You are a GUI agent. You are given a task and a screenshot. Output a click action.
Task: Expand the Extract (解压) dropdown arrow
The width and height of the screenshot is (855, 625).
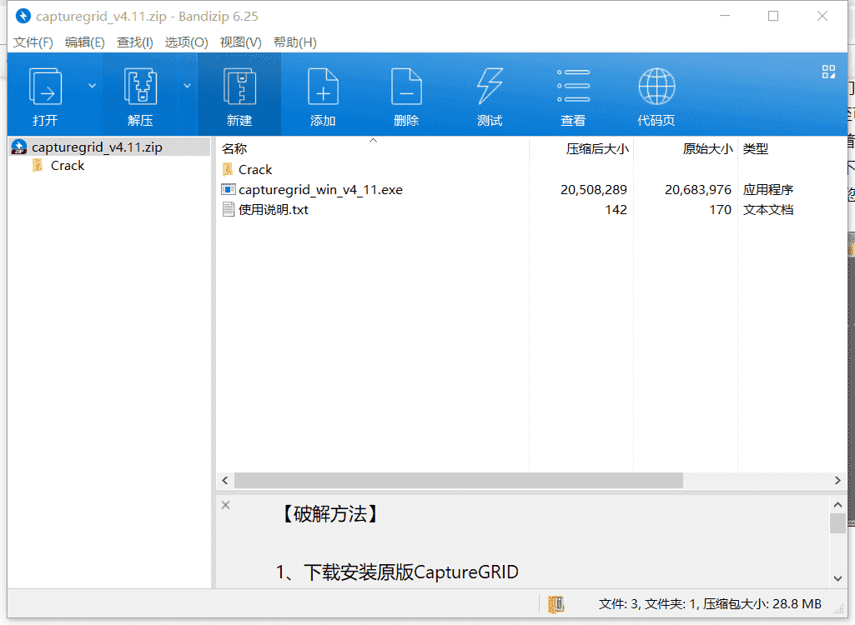tap(187, 86)
